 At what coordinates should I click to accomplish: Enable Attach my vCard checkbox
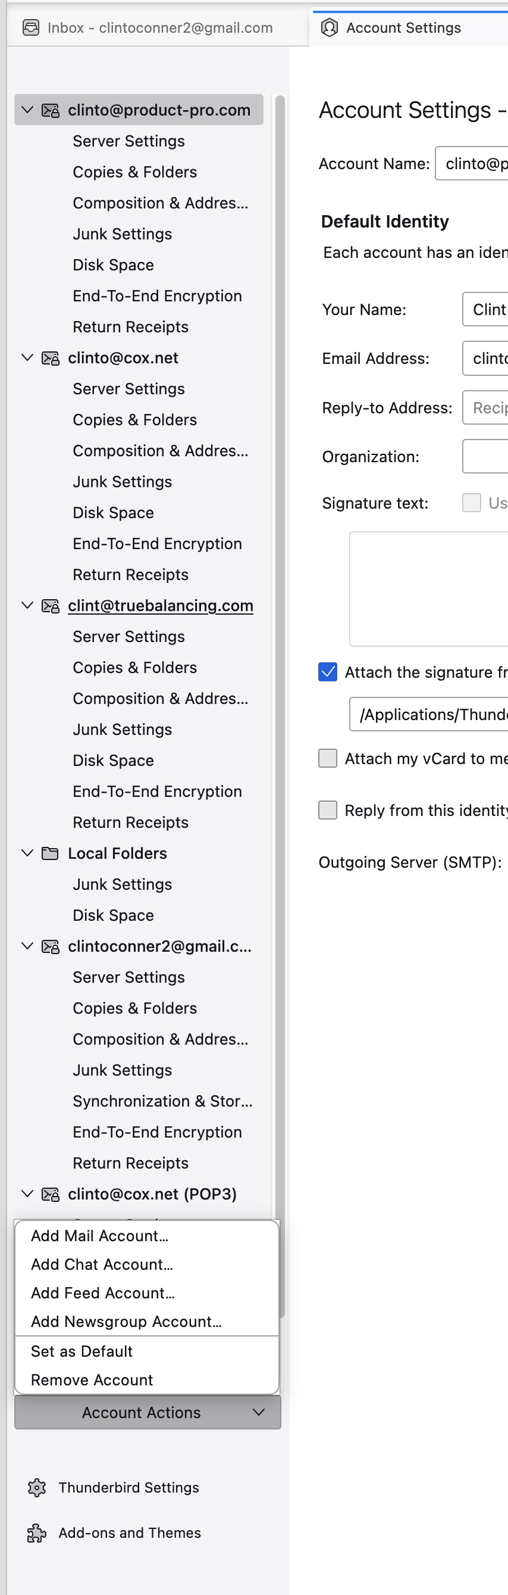click(327, 758)
